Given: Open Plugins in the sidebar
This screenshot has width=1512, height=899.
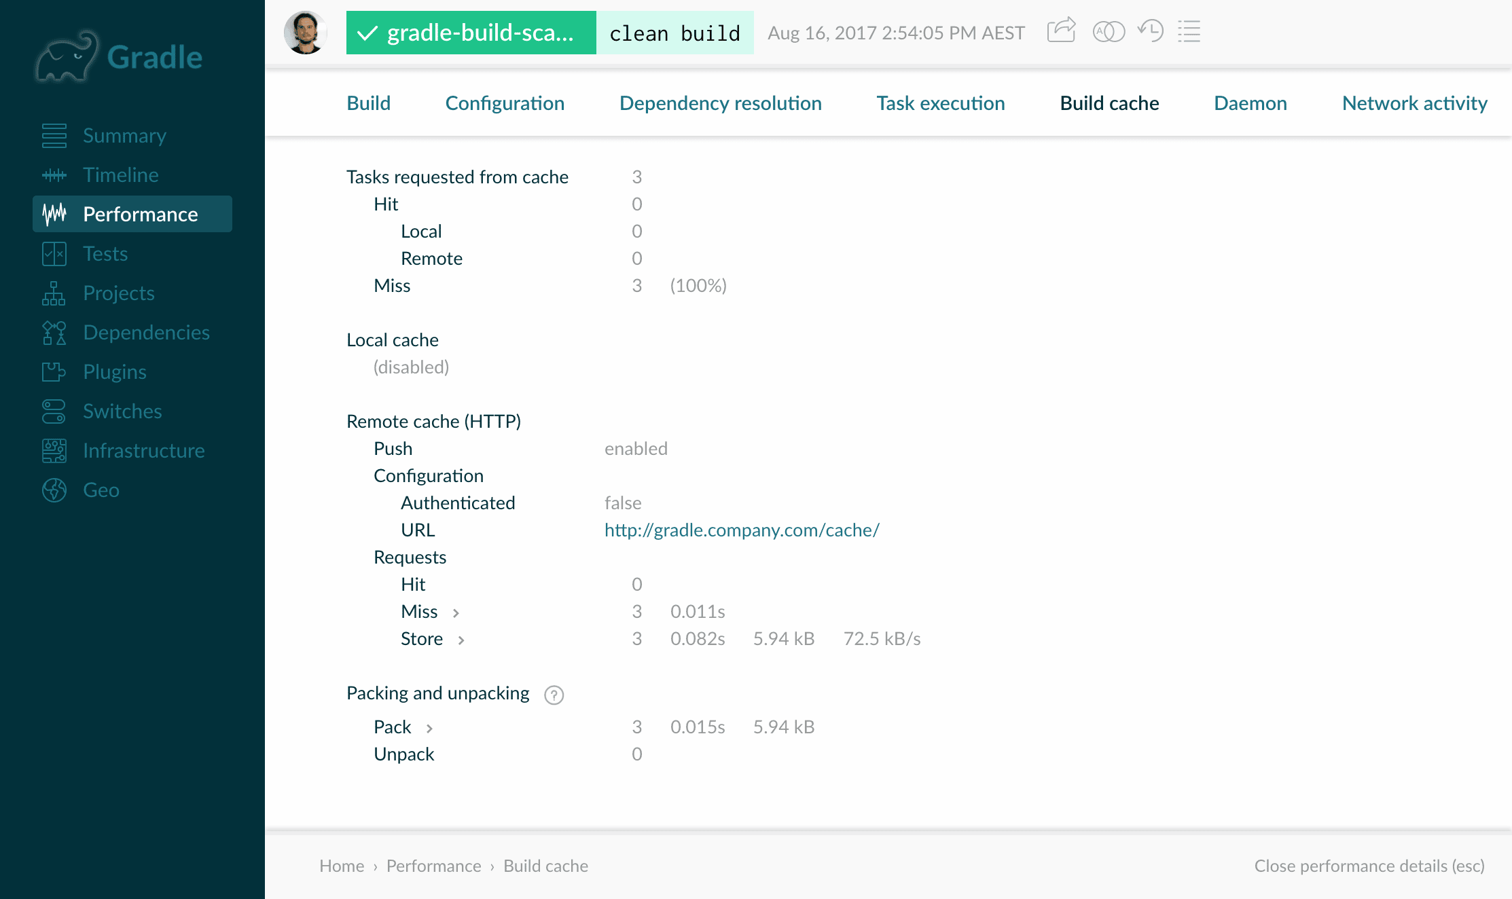Looking at the screenshot, I should point(115,372).
